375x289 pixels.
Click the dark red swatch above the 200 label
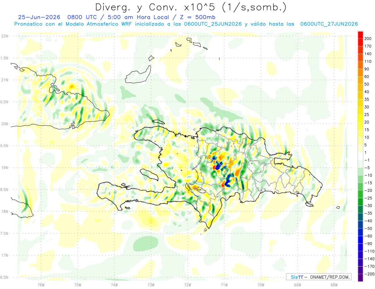(360, 35)
